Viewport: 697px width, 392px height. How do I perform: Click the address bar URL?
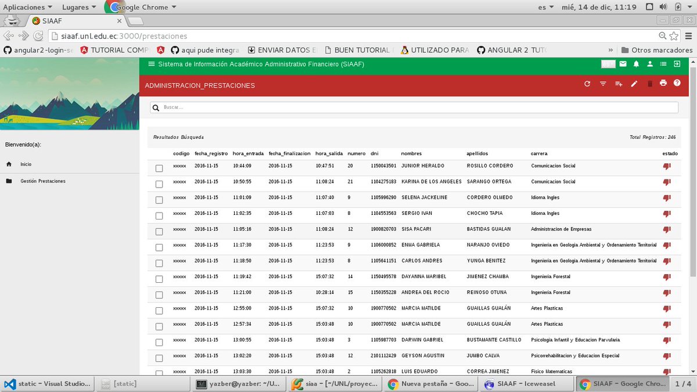(x=124, y=36)
